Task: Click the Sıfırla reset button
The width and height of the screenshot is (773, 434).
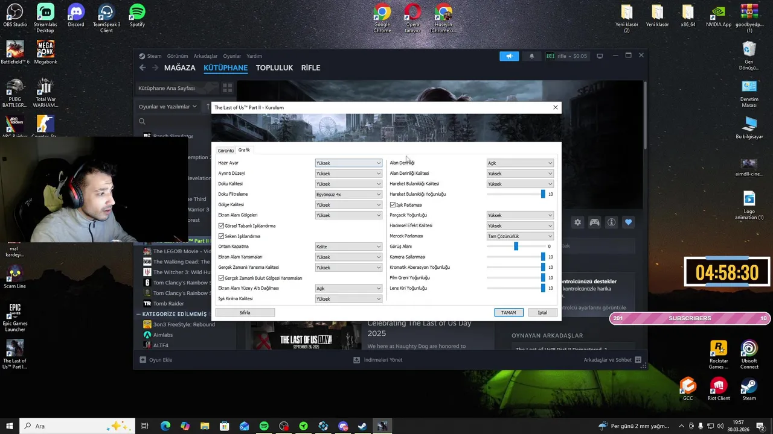Action: [245, 312]
